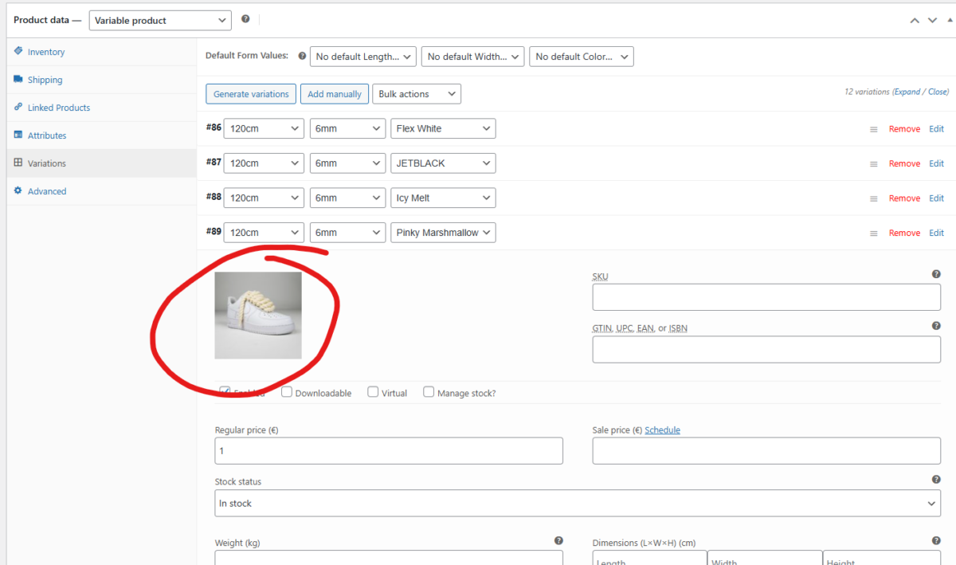Click the help icon next to Stock status
Screen dimensions: 956x565
tap(936, 480)
